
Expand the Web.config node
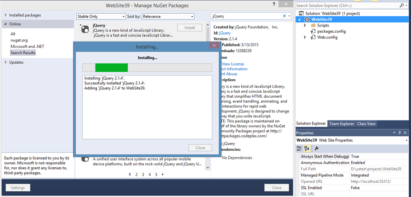point(305,37)
